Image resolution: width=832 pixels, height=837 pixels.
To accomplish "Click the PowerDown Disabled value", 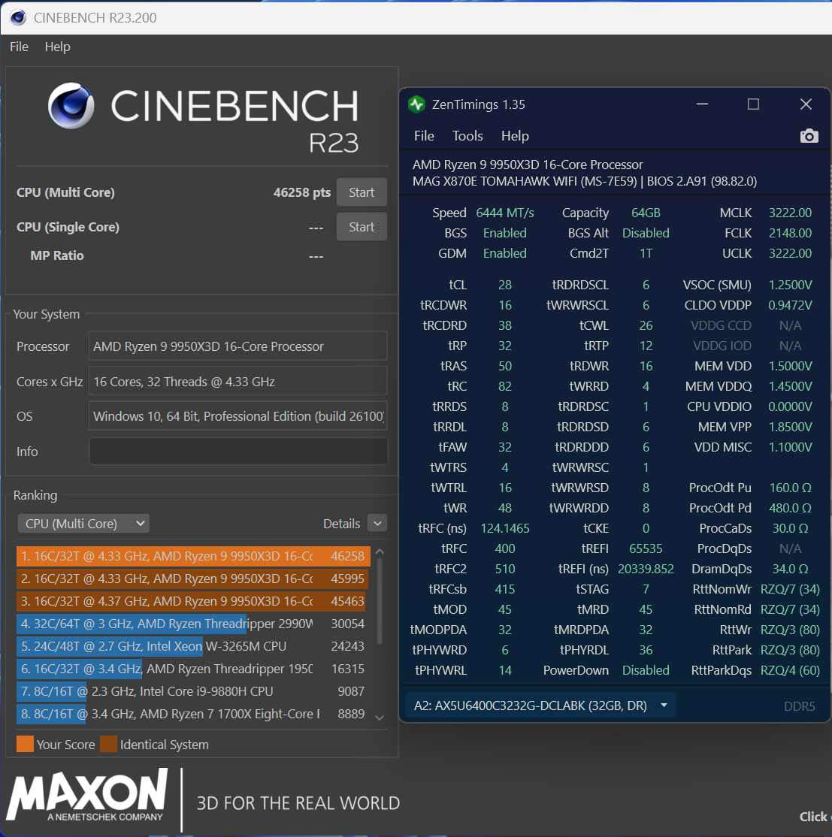I will [x=646, y=670].
